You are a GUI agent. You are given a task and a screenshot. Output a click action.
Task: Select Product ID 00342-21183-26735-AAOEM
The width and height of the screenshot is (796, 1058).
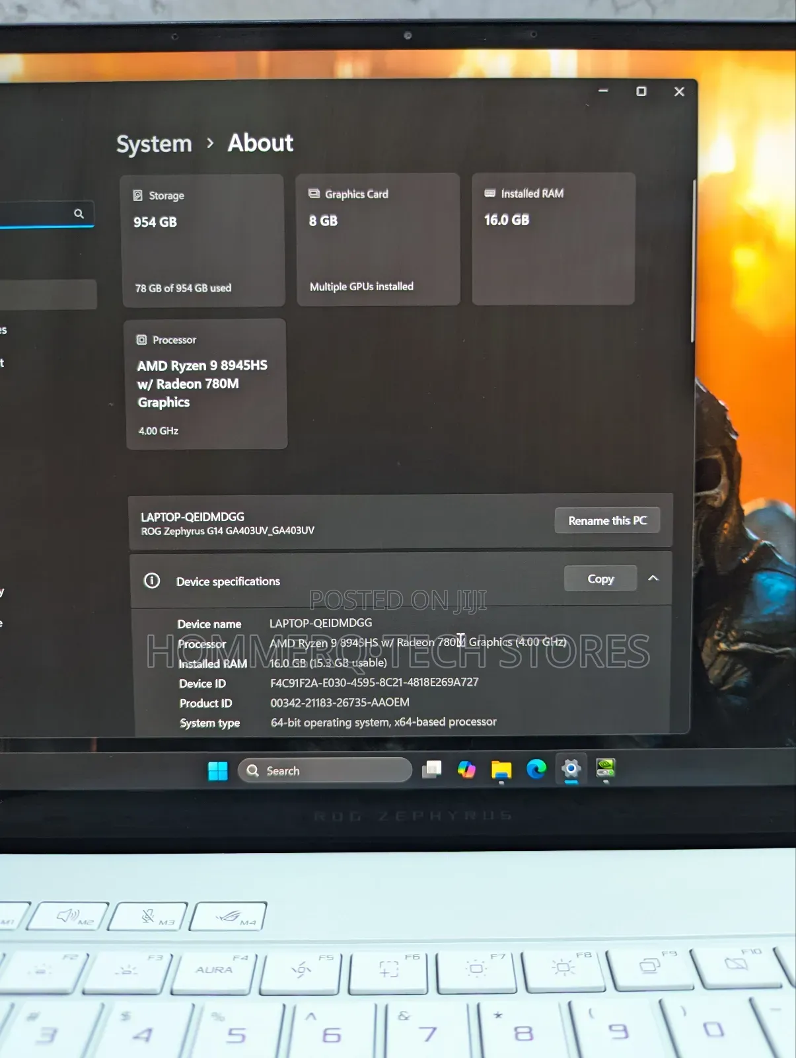[340, 702]
